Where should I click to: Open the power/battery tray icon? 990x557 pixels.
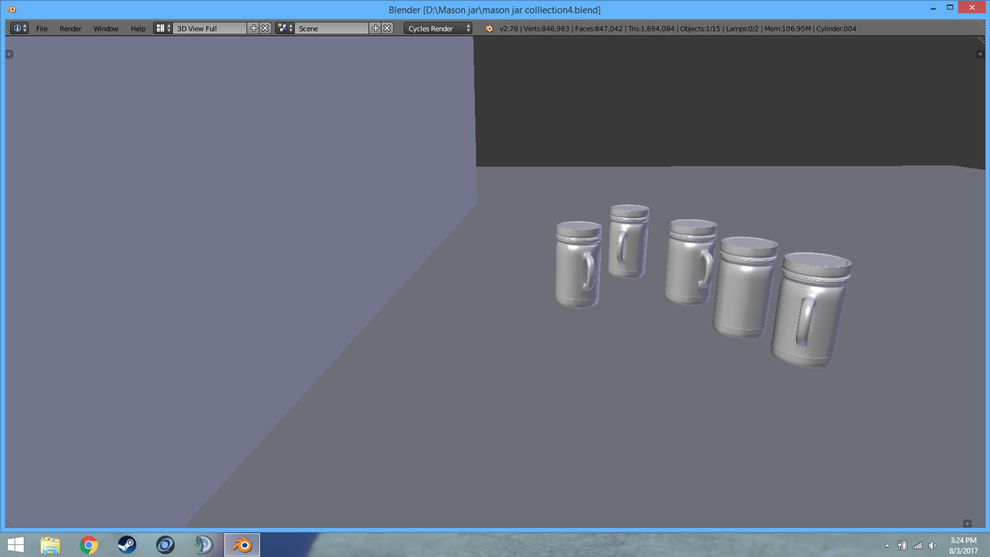click(902, 545)
